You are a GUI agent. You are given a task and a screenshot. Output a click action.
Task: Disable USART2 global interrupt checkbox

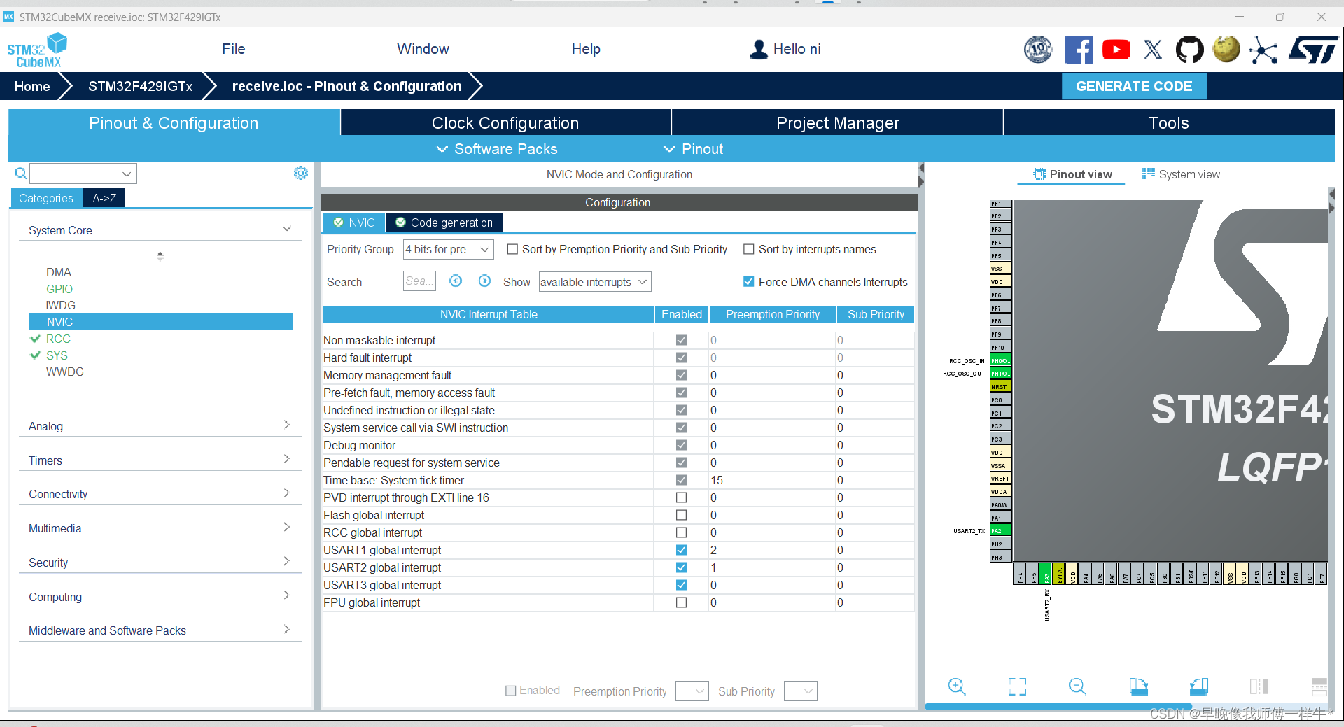pos(681,567)
